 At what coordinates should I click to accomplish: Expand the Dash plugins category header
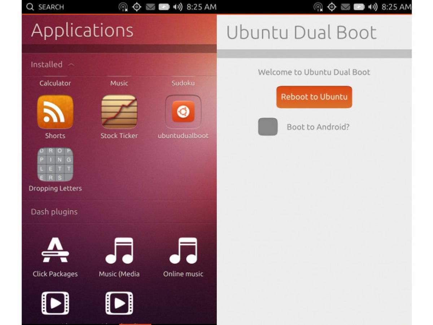point(54,212)
